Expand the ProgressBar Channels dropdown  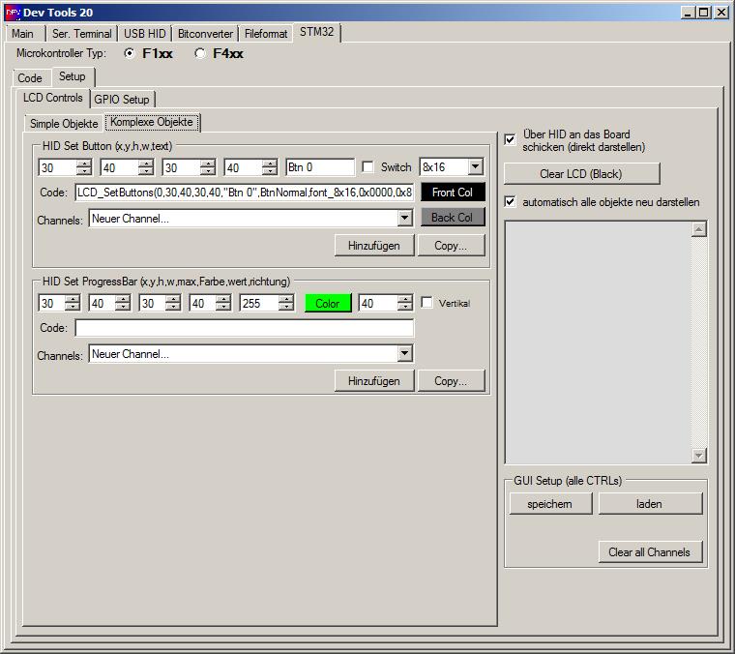pos(405,354)
